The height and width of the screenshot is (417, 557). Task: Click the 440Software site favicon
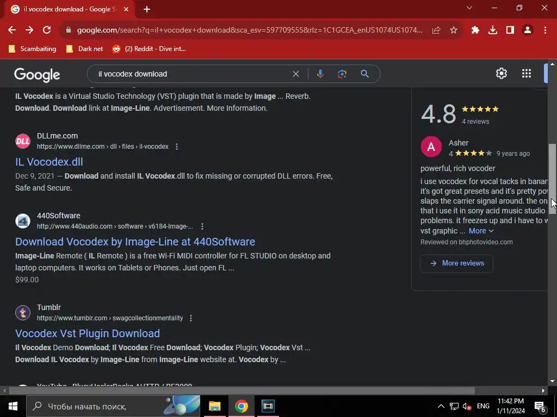click(x=23, y=221)
